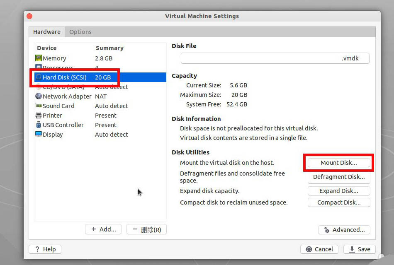Image resolution: width=394 pixels, height=265 pixels.
Task: Select the Memory device row text
Action: click(54, 58)
